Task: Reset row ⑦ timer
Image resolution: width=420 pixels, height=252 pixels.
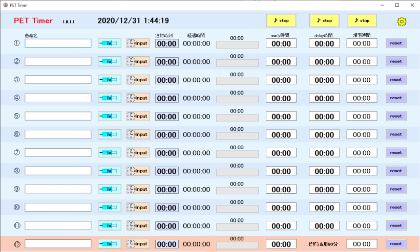Action: (x=396, y=153)
